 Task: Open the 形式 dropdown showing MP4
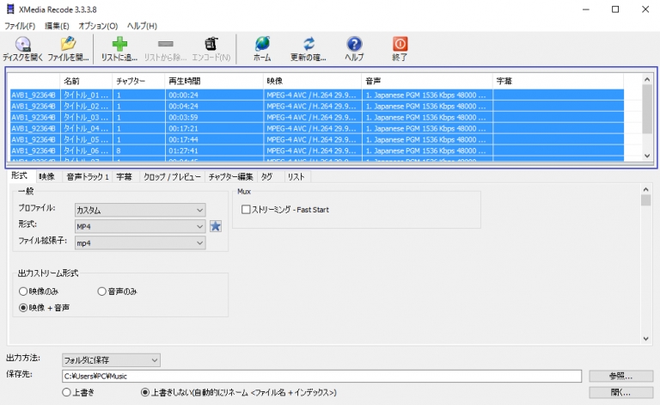pyautogui.click(x=140, y=226)
